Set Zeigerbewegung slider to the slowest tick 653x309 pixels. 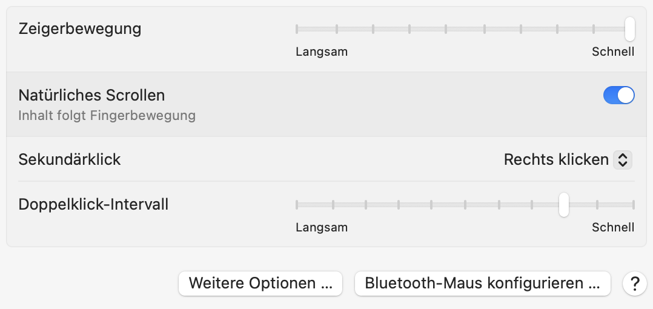[297, 28]
